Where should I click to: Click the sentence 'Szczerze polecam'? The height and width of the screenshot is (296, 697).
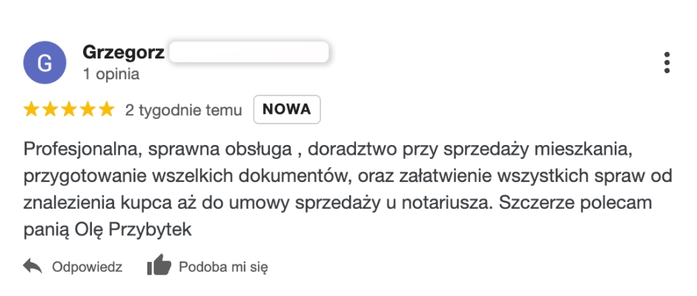575,203
